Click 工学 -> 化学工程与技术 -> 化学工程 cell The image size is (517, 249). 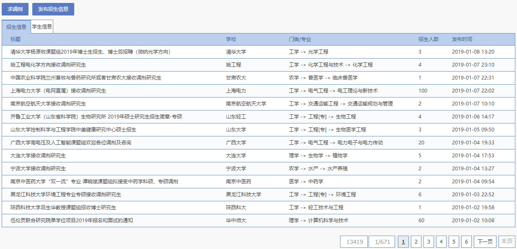[331, 65]
